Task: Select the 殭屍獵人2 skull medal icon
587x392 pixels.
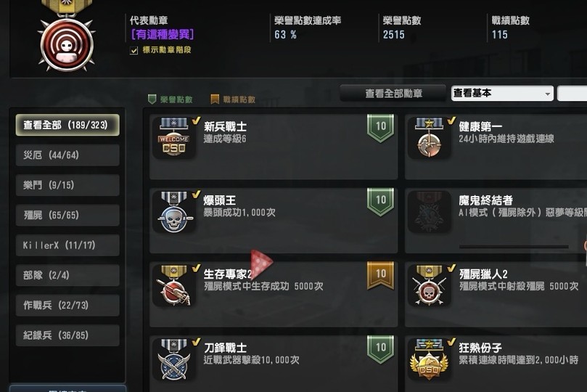Action: coord(430,285)
